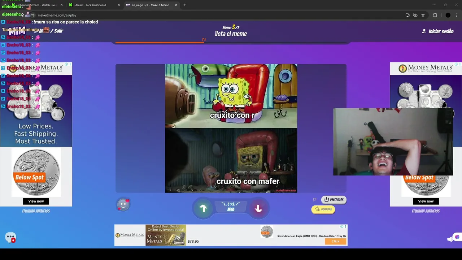Open a new browser tab
The height and width of the screenshot is (260, 462).
tap(185, 5)
